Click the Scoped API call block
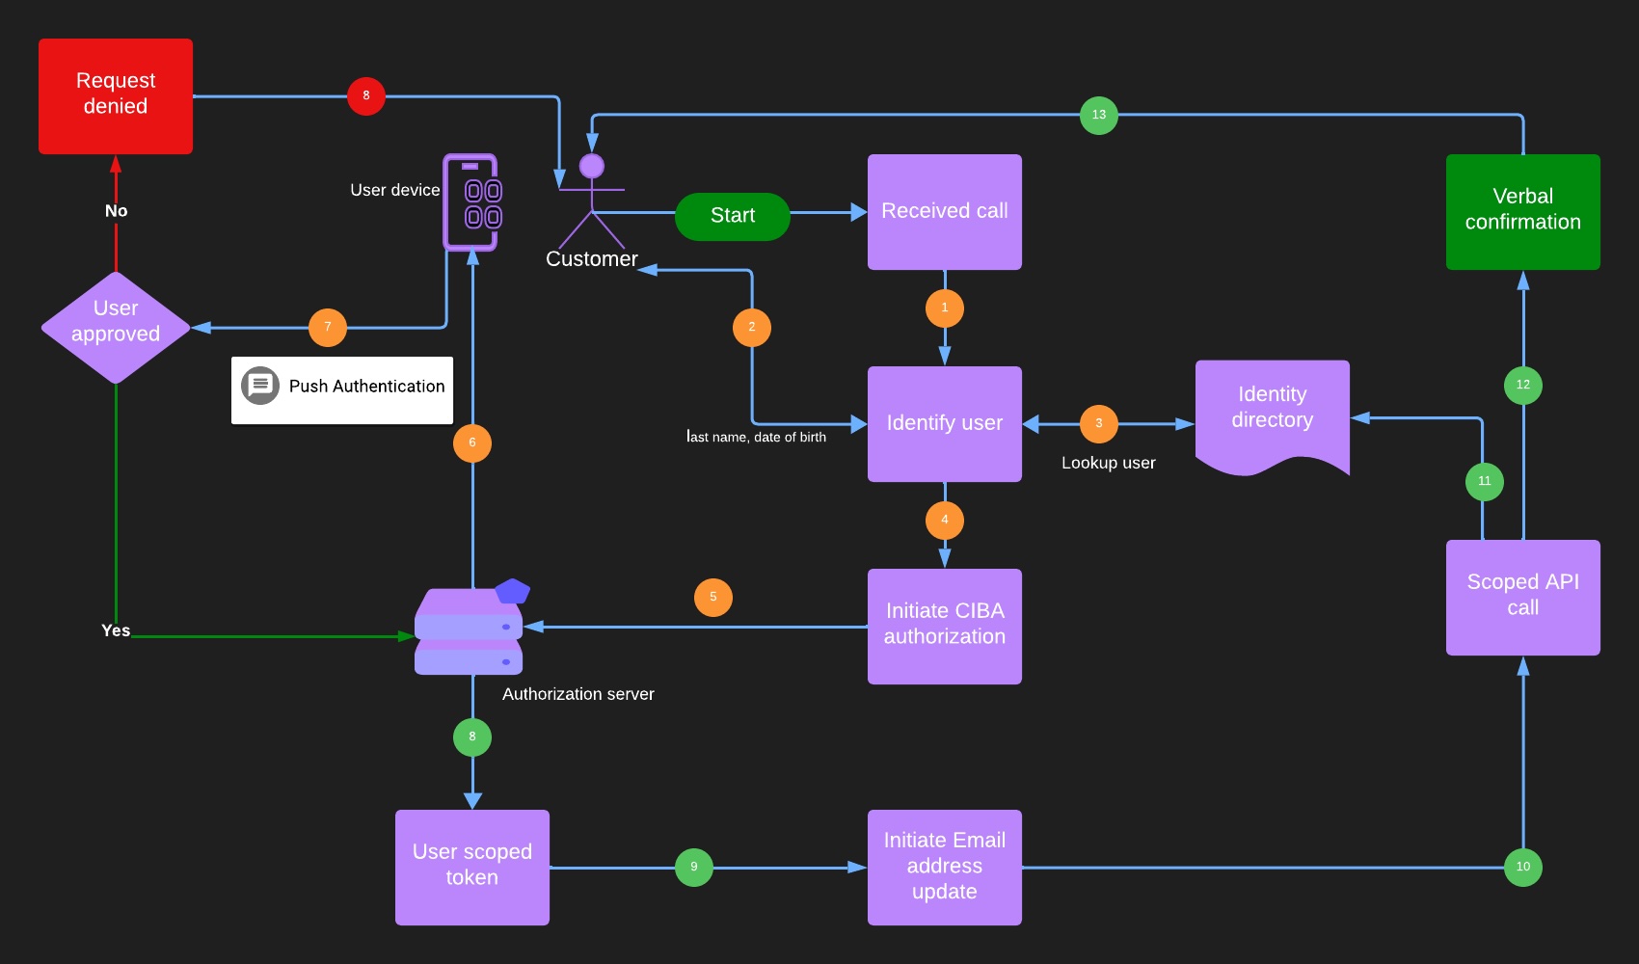The height and width of the screenshot is (964, 1639). pyautogui.click(x=1523, y=597)
